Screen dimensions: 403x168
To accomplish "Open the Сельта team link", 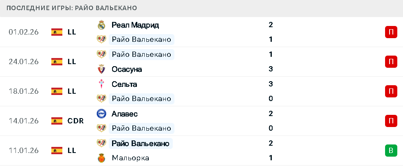I will (x=124, y=84).
